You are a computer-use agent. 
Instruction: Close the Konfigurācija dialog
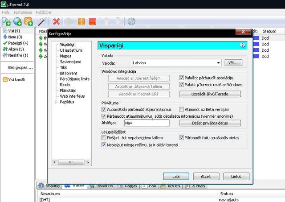click(x=243, y=32)
